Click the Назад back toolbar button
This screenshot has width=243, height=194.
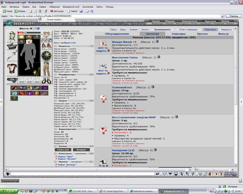click(8, 11)
